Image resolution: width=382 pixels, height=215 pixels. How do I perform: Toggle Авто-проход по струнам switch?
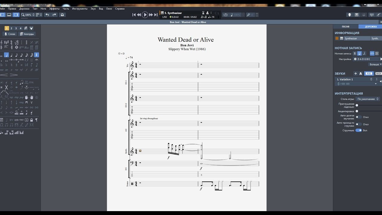pyautogui.click(x=358, y=124)
